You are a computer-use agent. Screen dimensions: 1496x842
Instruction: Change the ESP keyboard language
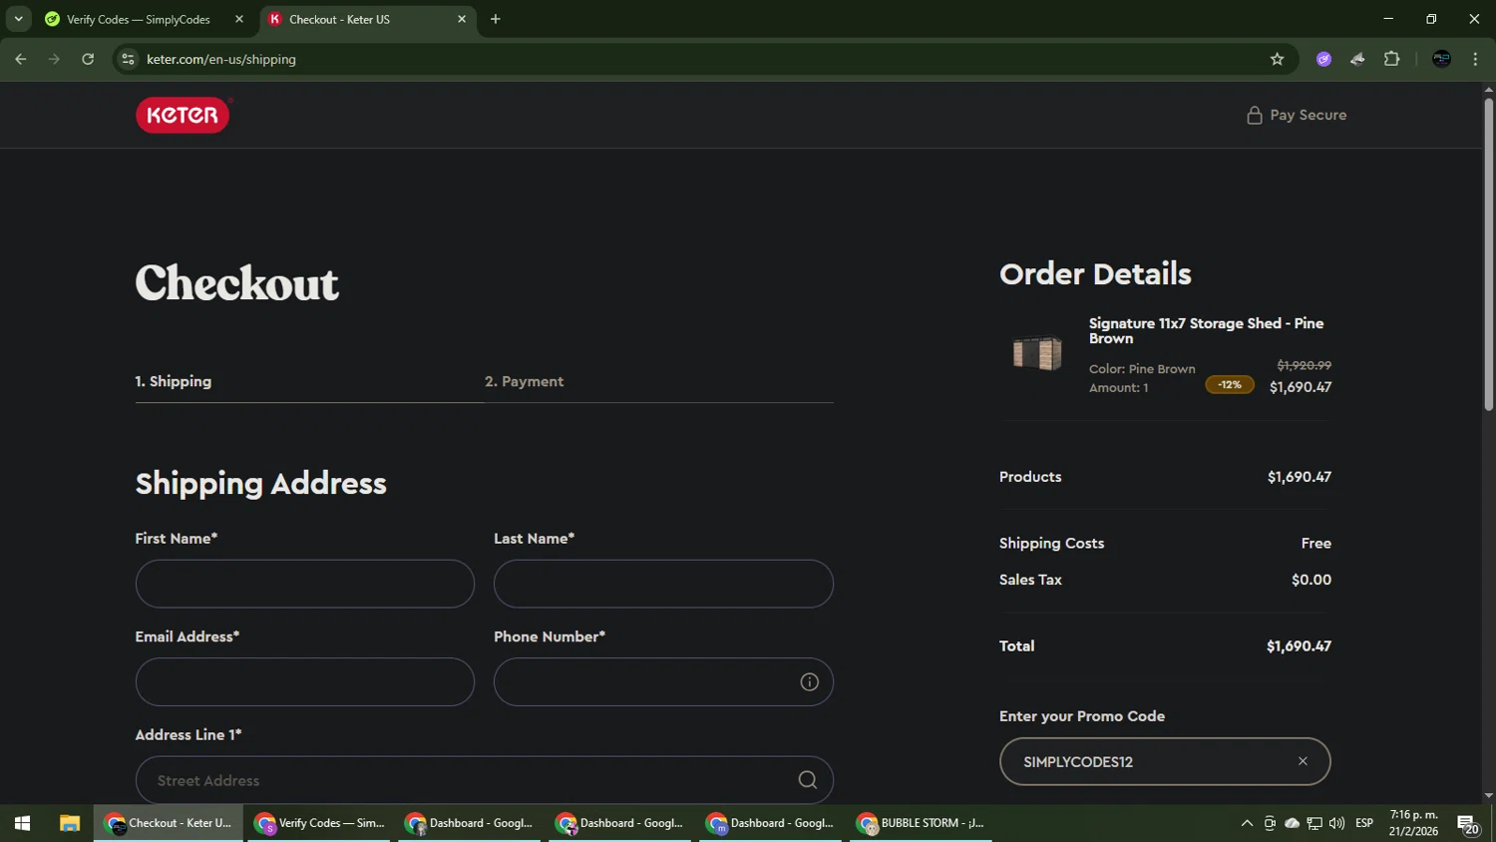[x=1364, y=823]
